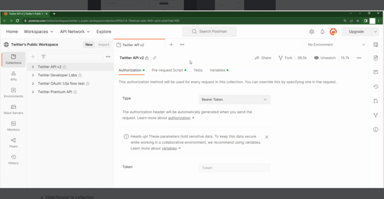The image size is (384, 199).
Task: Click the 38.5k fork count
Action: [302, 58]
